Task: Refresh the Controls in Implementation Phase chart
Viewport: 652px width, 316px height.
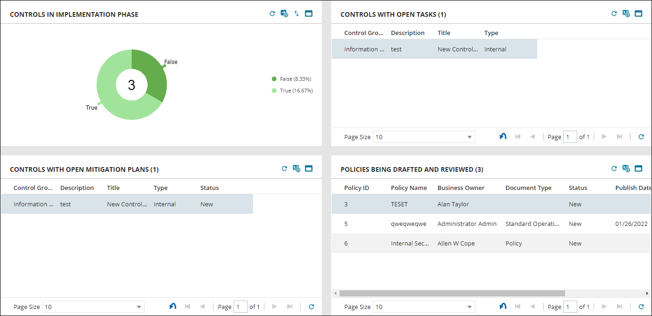Action: click(272, 14)
